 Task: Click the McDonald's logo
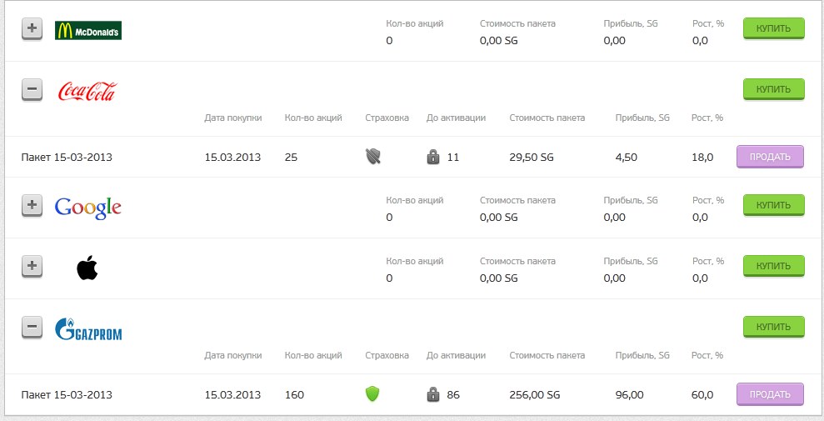tap(88, 31)
